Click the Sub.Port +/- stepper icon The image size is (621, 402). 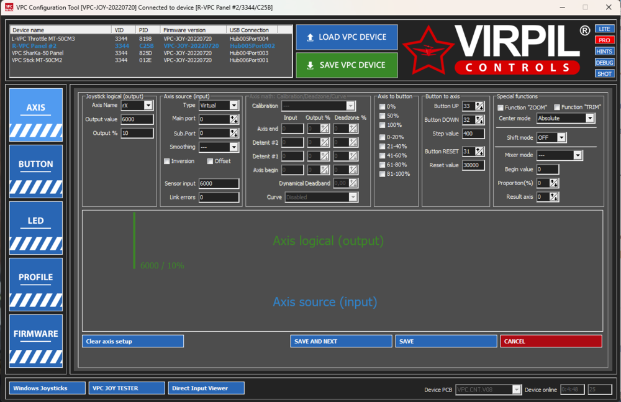tap(234, 133)
